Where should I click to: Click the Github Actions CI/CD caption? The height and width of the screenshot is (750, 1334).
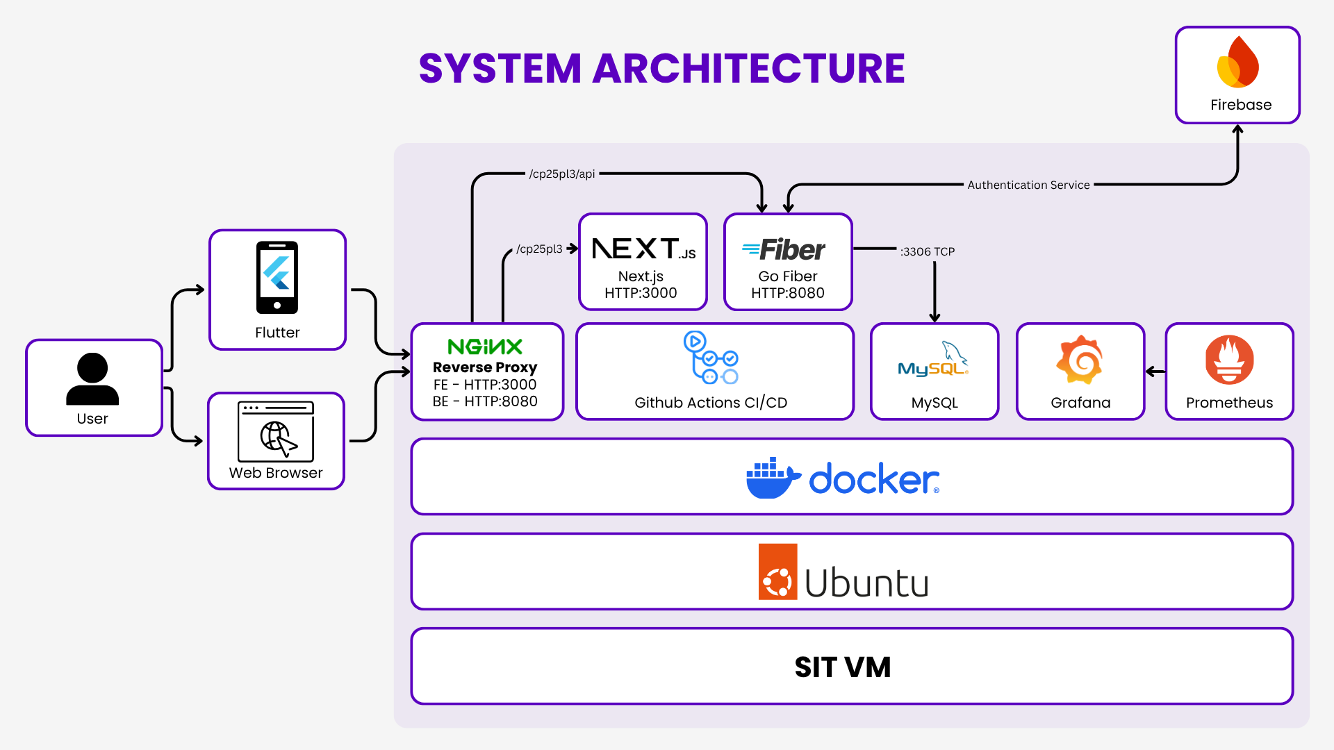(x=711, y=403)
